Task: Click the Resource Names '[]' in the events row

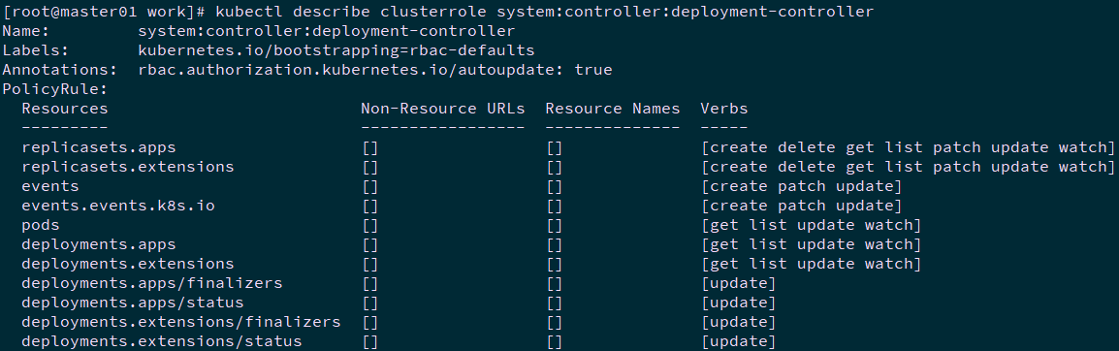Action: [x=555, y=186]
